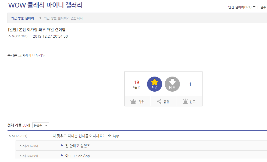This screenshot has height=162, width=267.
Task: Click the post date 2019.12.27 20:54:50
Action: point(50,36)
